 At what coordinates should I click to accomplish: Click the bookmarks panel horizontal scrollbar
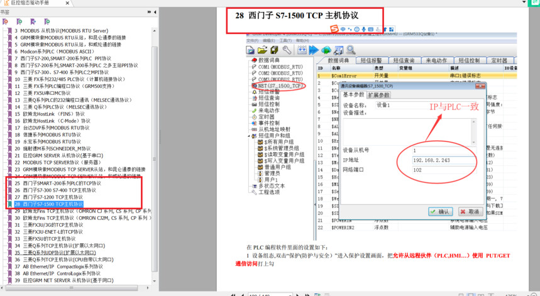click(x=71, y=288)
